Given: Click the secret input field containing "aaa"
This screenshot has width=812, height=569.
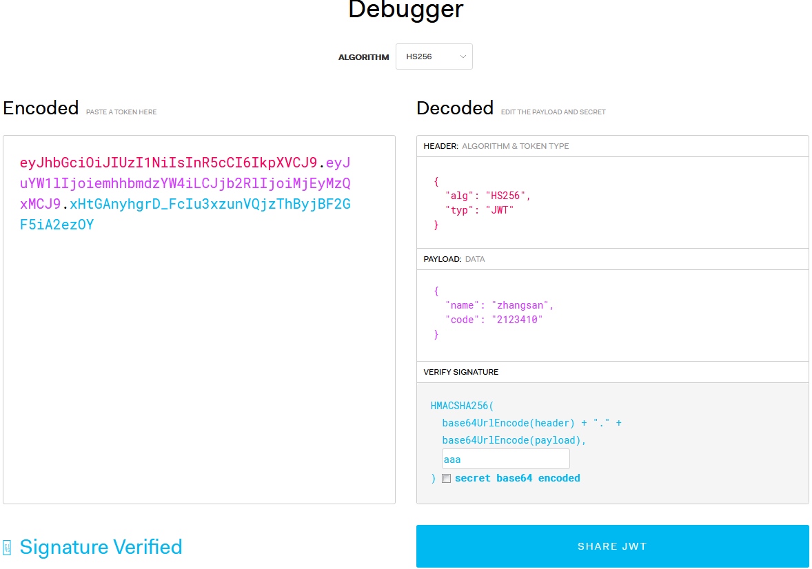Looking at the screenshot, I should 505,459.
